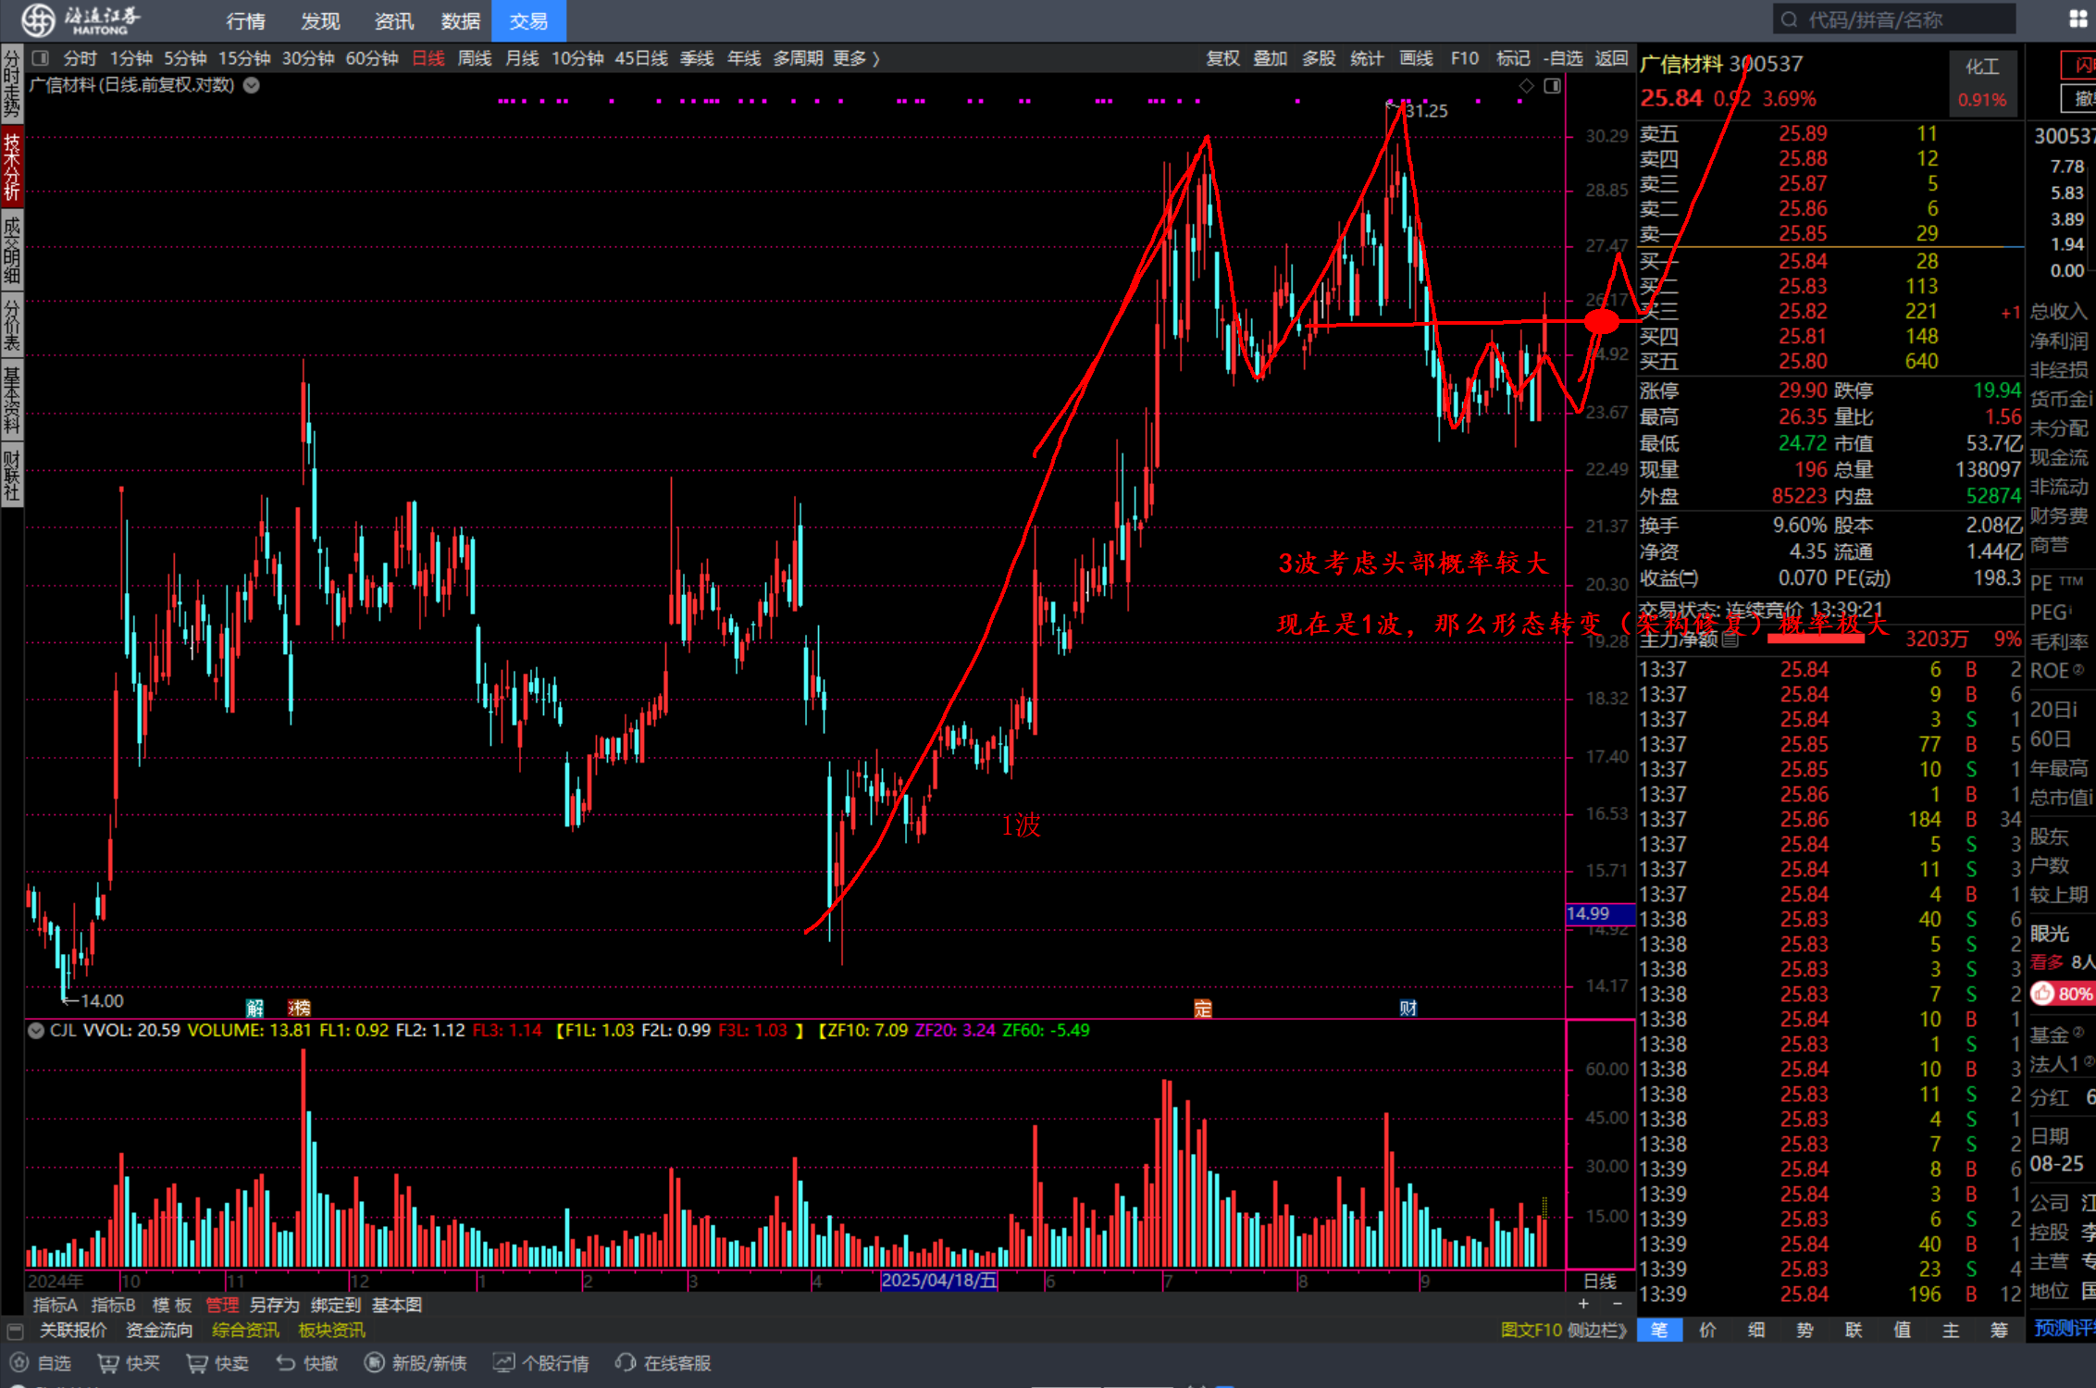
Task: Click the 快撤 undo-arrow icon
Action: point(286,1363)
